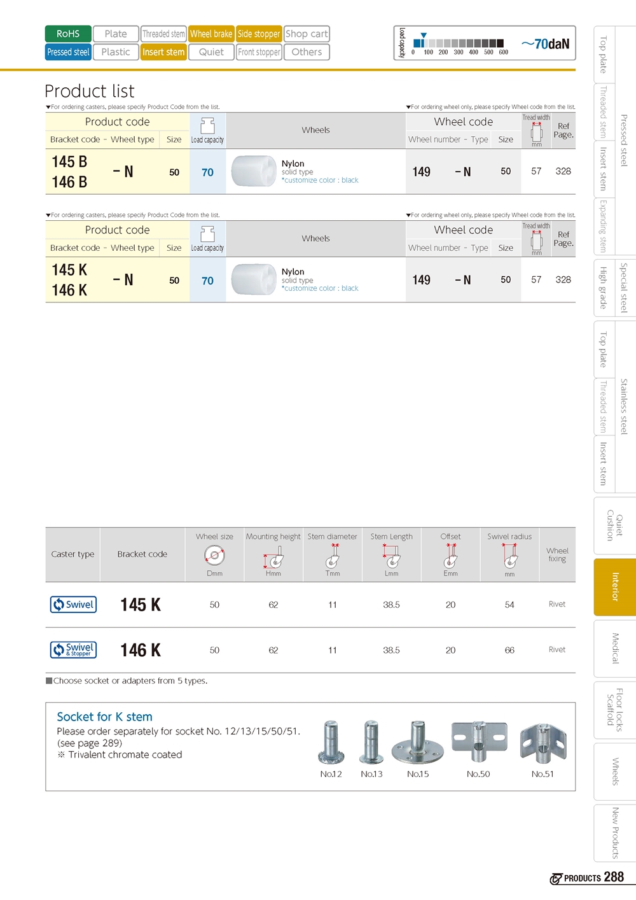Select the No.15 socket image
The height and width of the screenshot is (900, 636).
pyautogui.click(x=418, y=742)
